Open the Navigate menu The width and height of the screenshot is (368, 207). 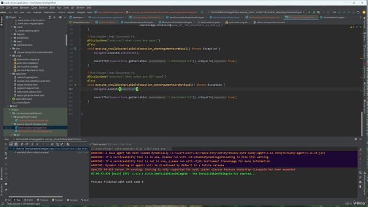[x=24, y=7]
